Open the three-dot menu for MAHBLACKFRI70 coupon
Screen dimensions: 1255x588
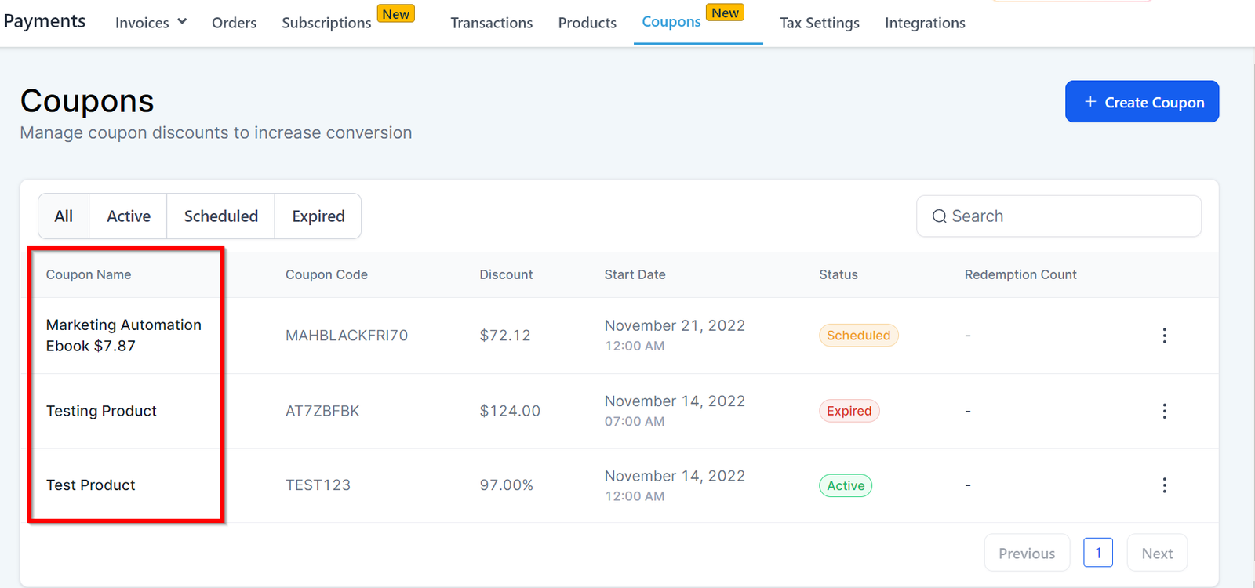click(x=1164, y=336)
